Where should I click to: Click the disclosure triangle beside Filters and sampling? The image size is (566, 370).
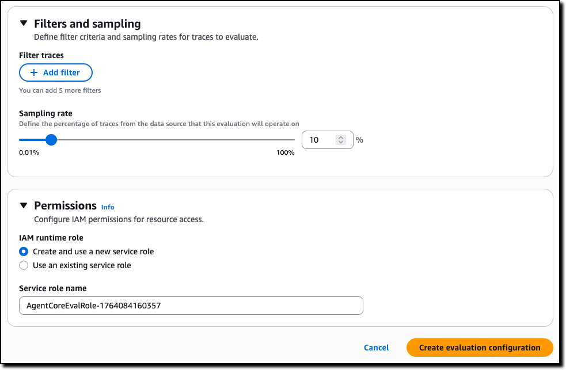click(x=23, y=24)
